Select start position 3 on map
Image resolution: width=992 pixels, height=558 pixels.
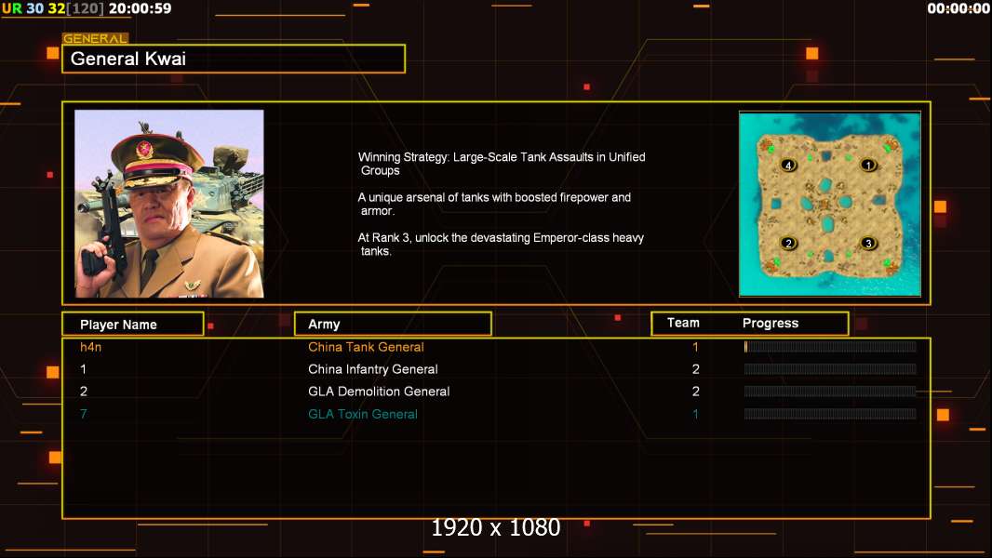click(868, 243)
